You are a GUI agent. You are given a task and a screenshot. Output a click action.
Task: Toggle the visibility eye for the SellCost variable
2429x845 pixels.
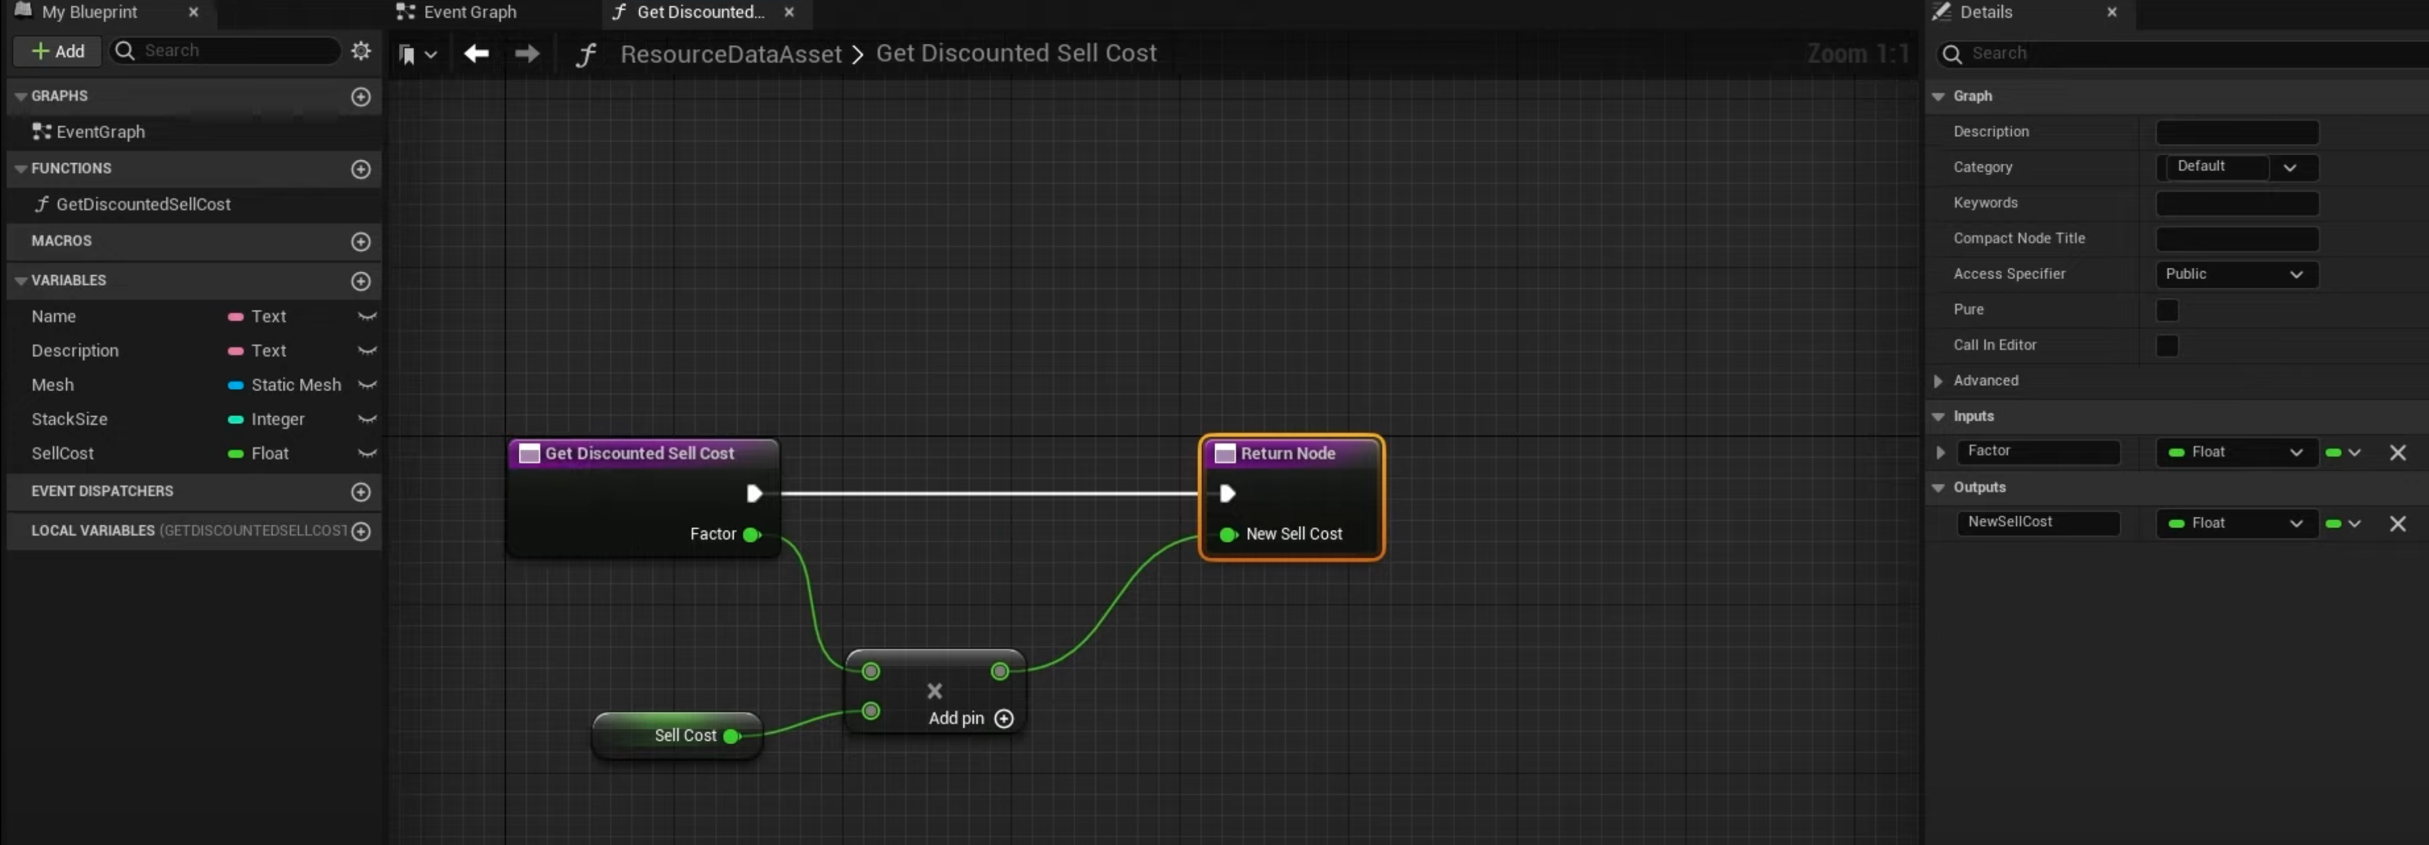click(x=367, y=454)
